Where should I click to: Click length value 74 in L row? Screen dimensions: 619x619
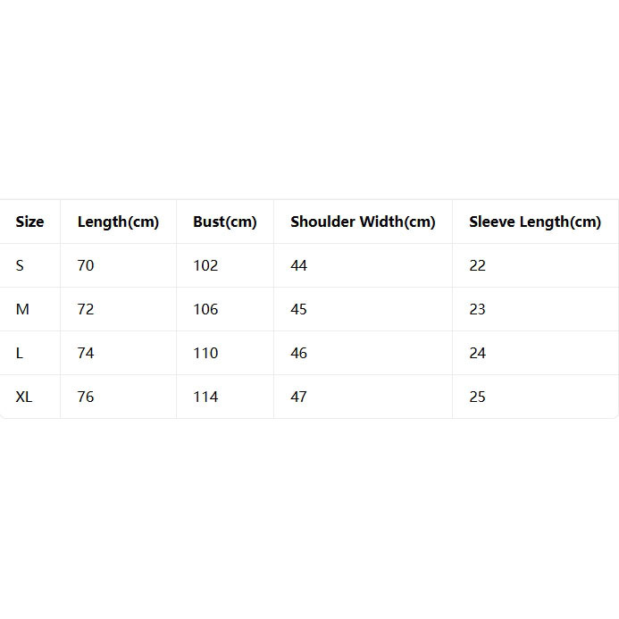pos(86,353)
